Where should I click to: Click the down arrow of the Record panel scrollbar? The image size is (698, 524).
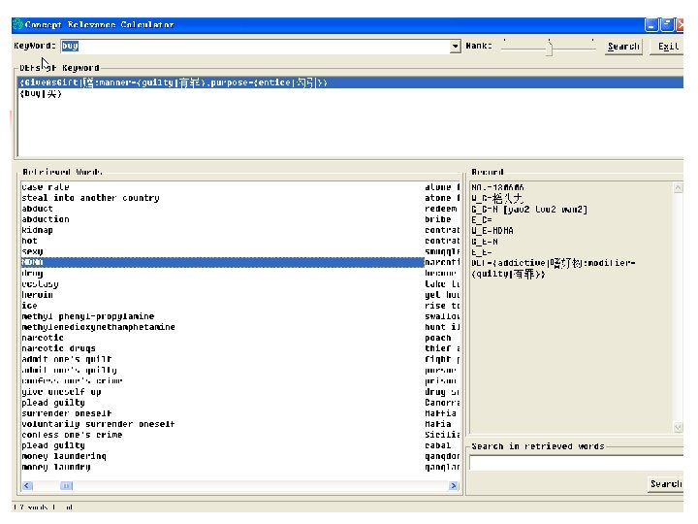pos(677,426)
